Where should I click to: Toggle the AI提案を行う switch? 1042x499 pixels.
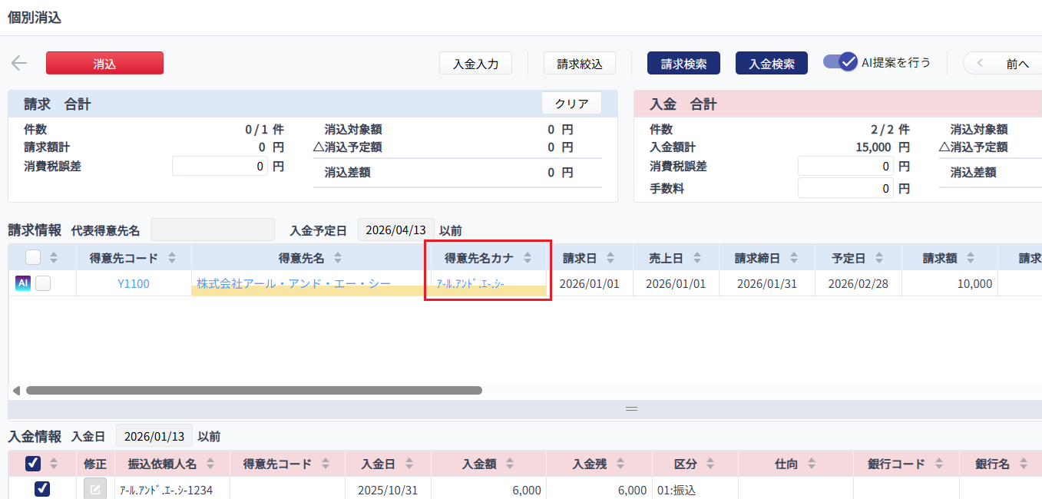(839, 62)
